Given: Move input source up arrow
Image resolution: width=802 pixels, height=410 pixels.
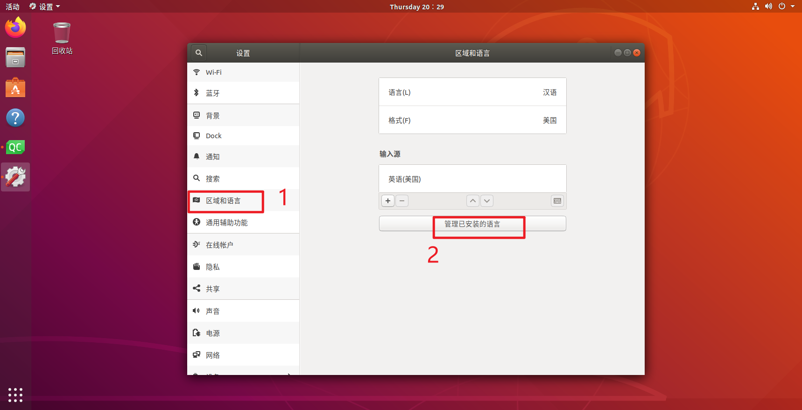Looking at the screenshot, I should (473, 201).
